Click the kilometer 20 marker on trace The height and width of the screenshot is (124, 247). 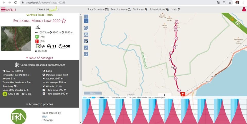coord(176,78)
